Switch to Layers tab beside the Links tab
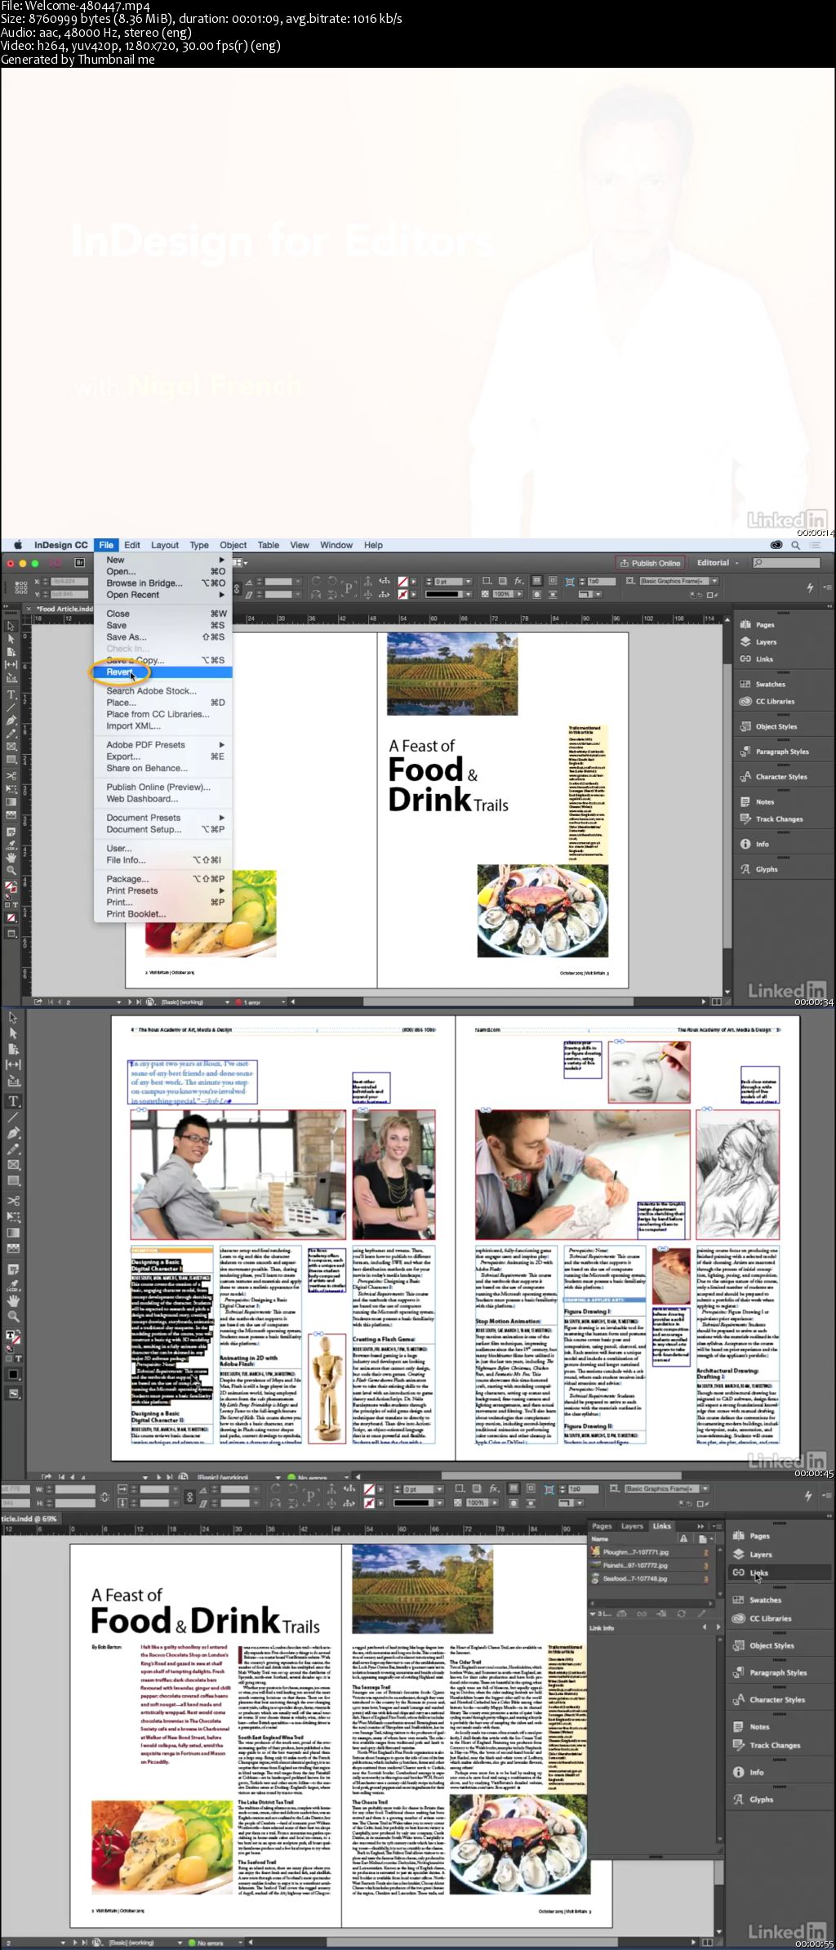This screenshot has width=836, height=1950. [x=632, y=1526]
